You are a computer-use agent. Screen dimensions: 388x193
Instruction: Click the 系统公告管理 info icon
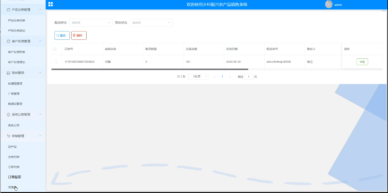point(9,115)
